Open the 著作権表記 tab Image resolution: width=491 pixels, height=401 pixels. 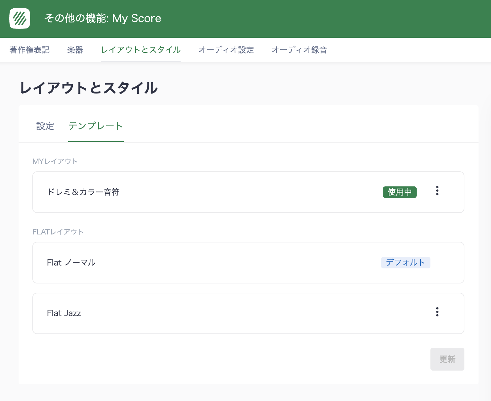pos(29,50)
